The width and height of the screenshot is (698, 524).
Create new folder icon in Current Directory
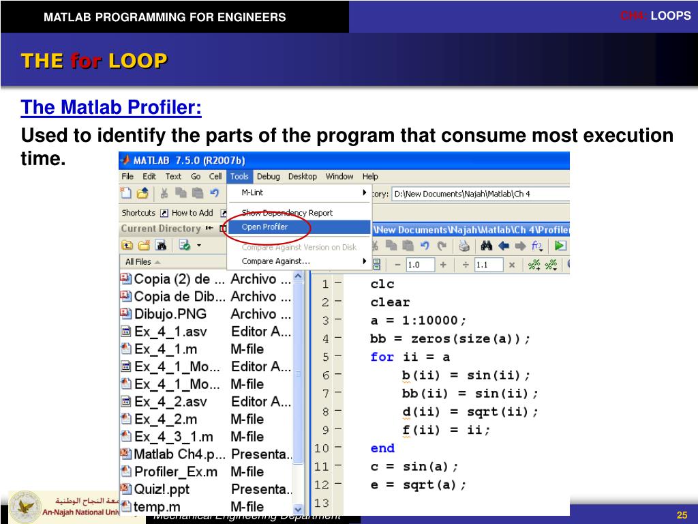(145, 245)
